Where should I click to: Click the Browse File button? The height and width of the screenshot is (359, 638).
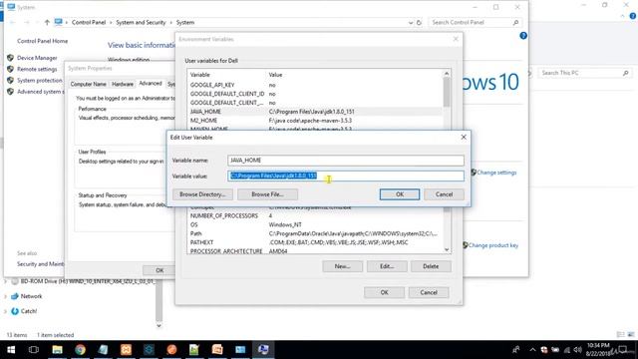[267, 194]
